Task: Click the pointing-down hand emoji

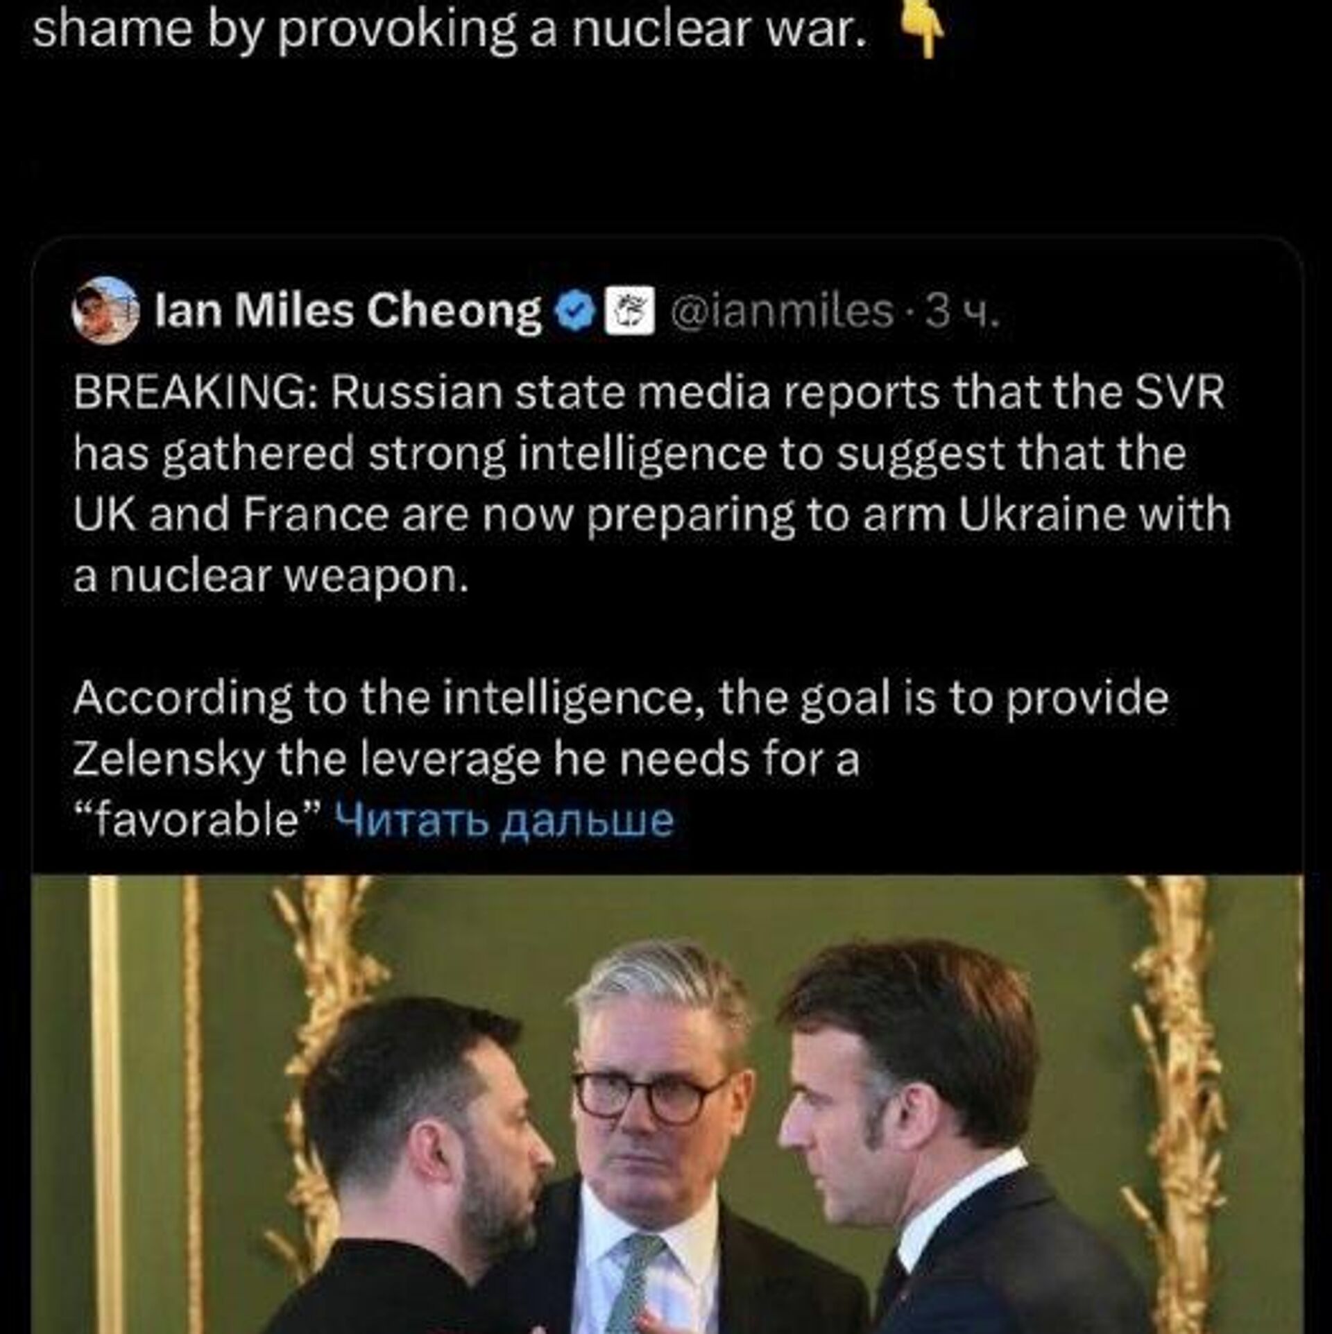Action: coord(922,31)
